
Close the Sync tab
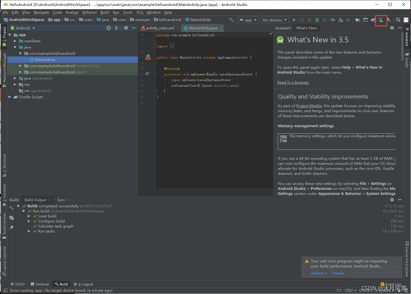pos(68,200)
